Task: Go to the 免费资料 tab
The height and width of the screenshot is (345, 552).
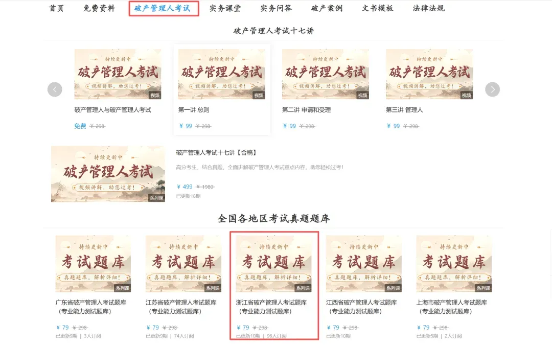Action: [99, 9]
